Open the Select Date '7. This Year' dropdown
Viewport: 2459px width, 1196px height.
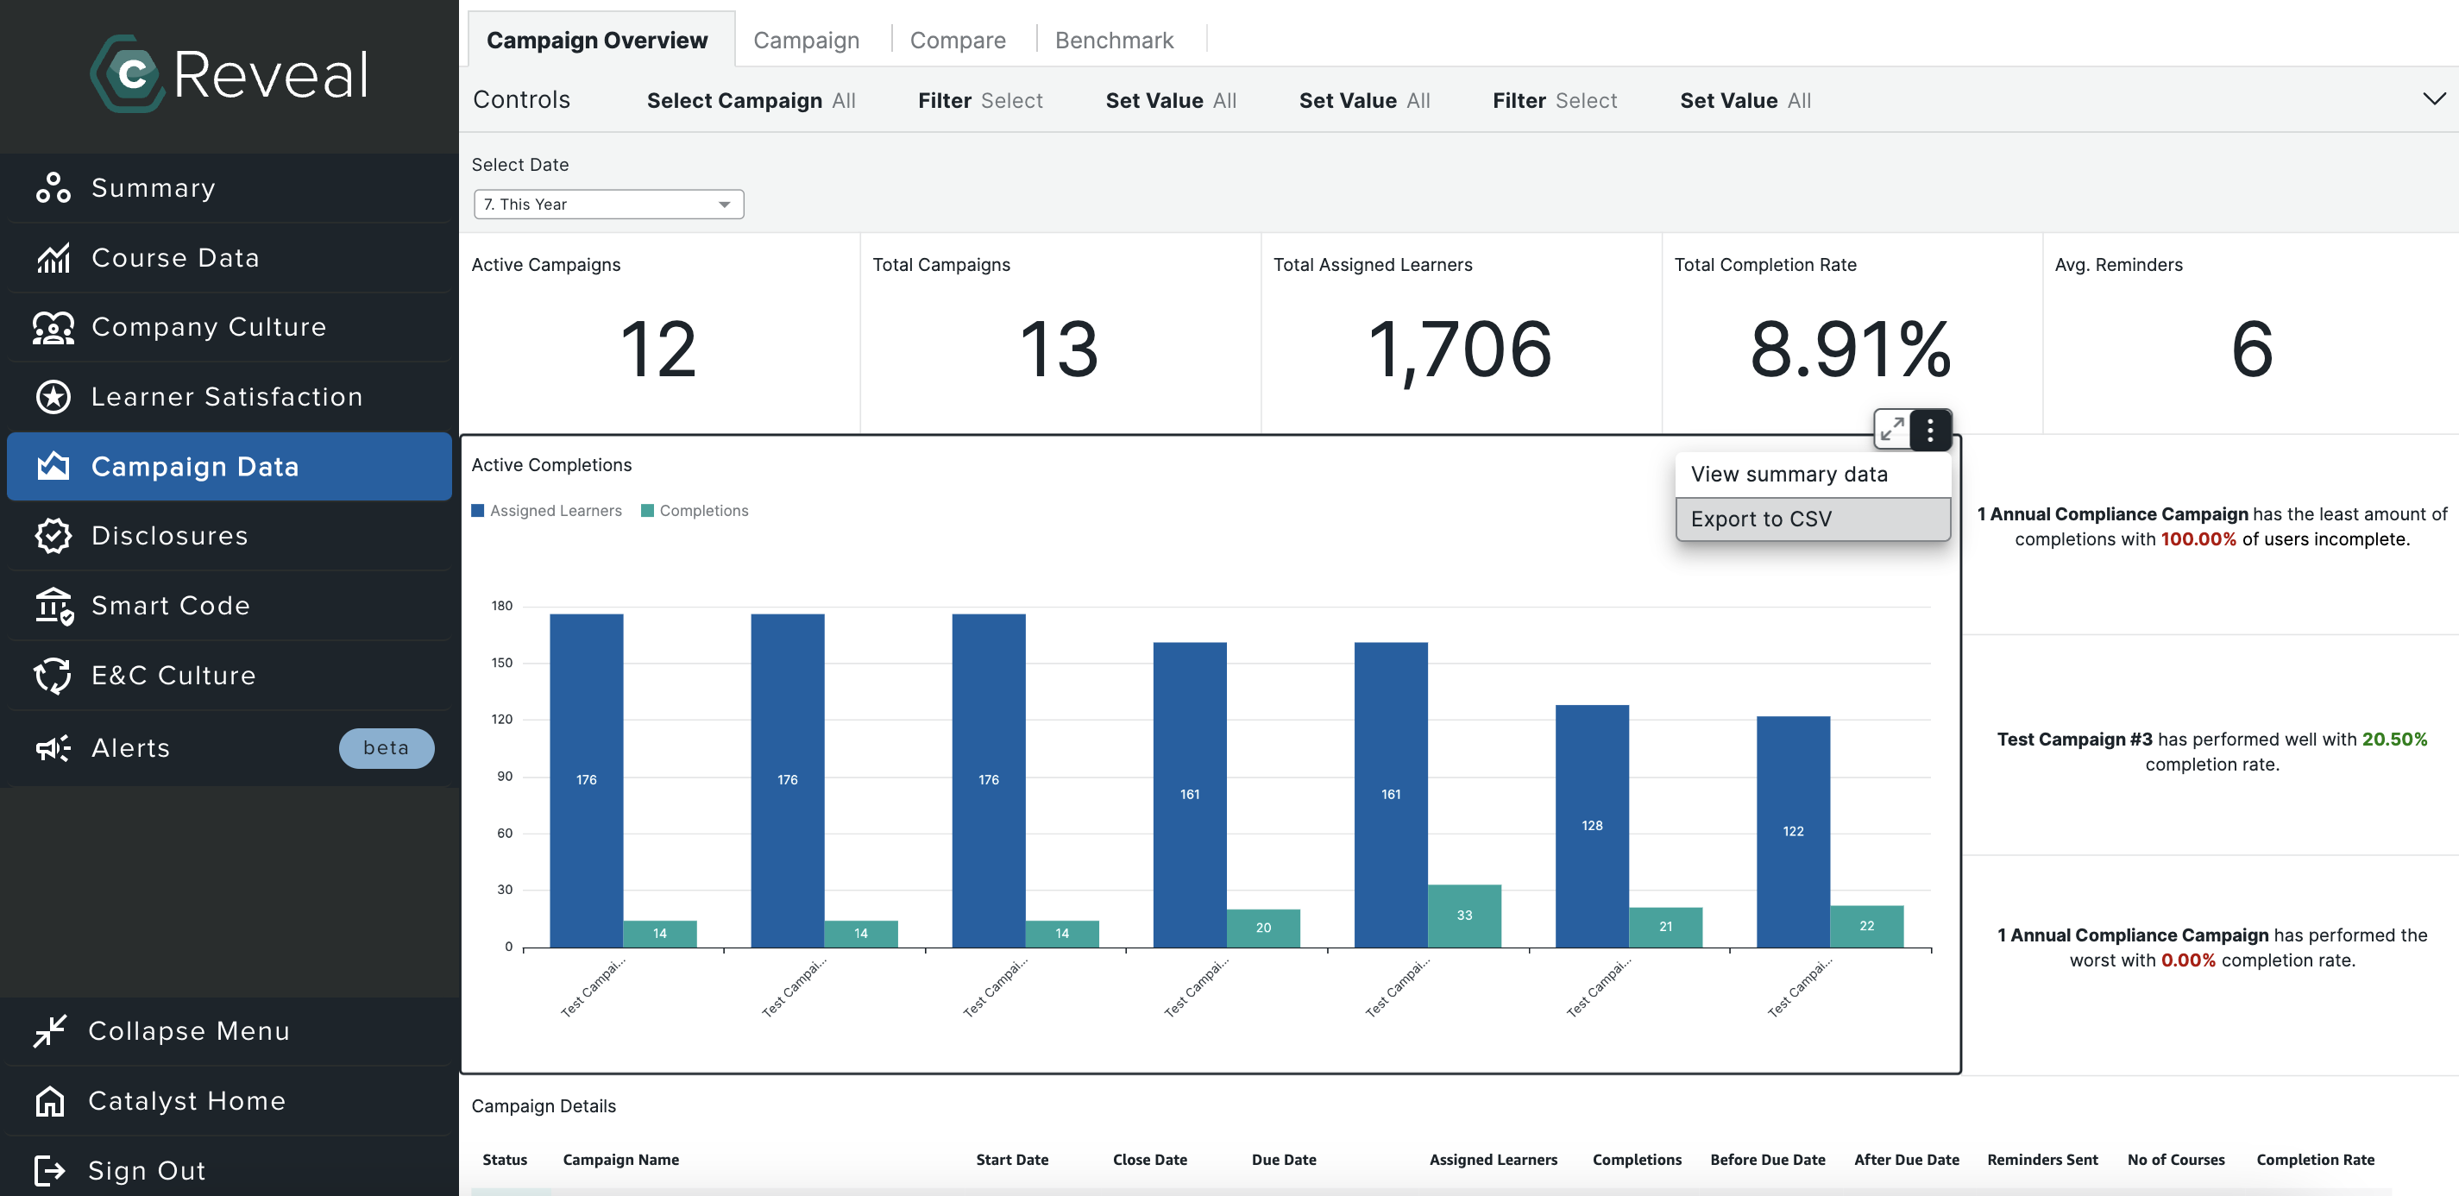[608, 205]
